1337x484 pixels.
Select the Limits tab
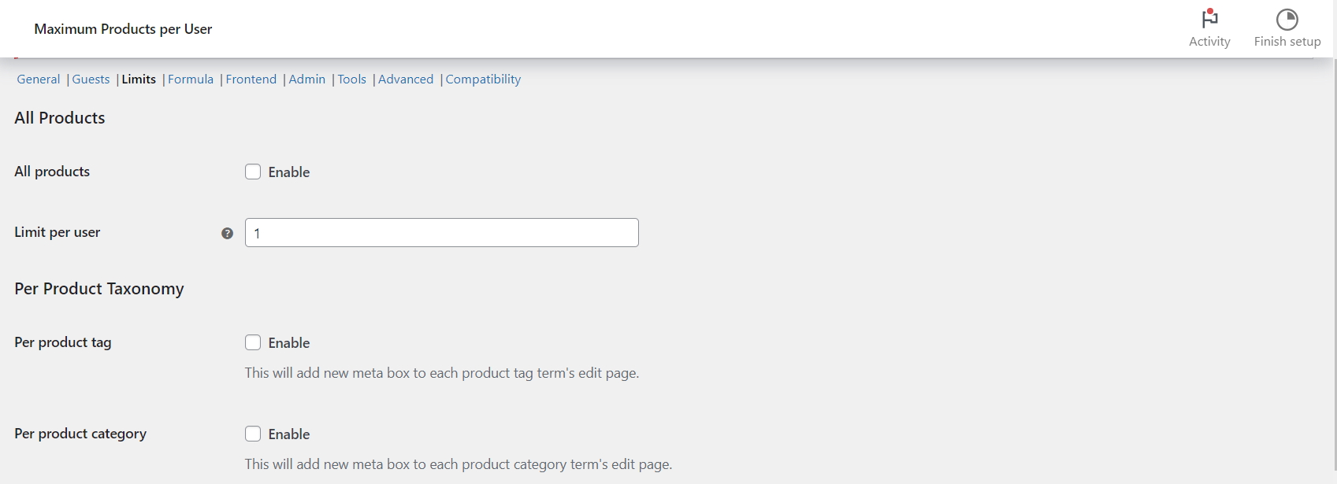tap(139, 79)
